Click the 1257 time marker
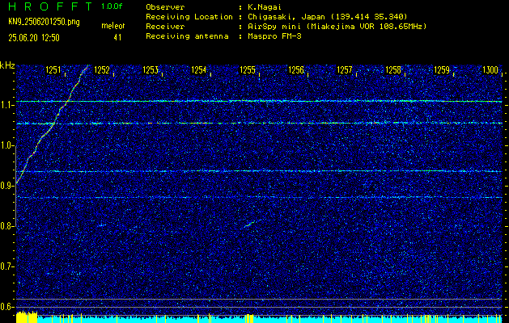The height and width of the screenshot is (323, 509). [345, 70]
